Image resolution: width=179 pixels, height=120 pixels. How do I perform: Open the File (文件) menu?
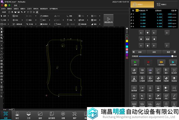[x=3, y=9]
